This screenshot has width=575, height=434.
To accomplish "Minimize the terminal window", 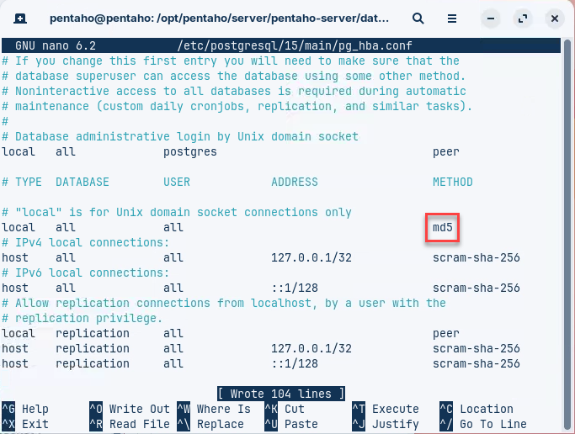I will [x=493, y=18].
